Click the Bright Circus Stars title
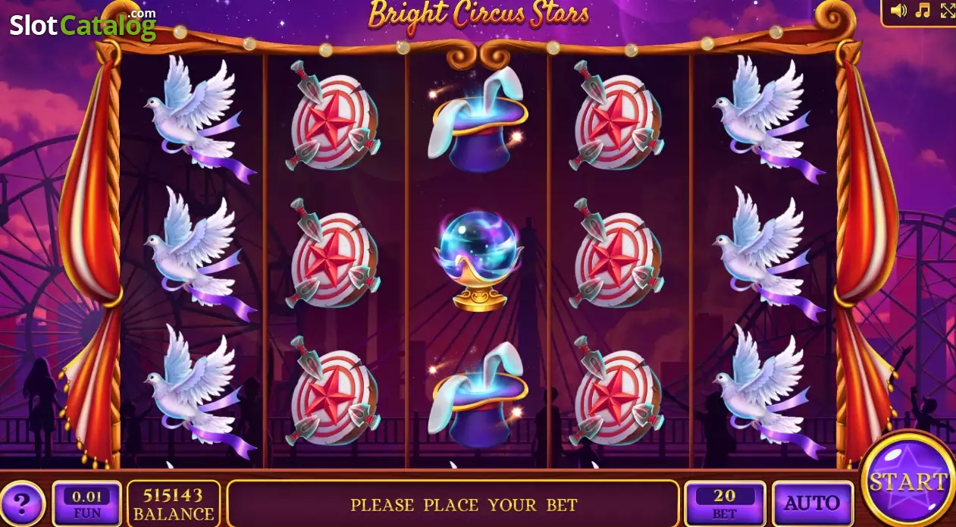The width and height of the screenshot is (956, 527). point(478,14)
